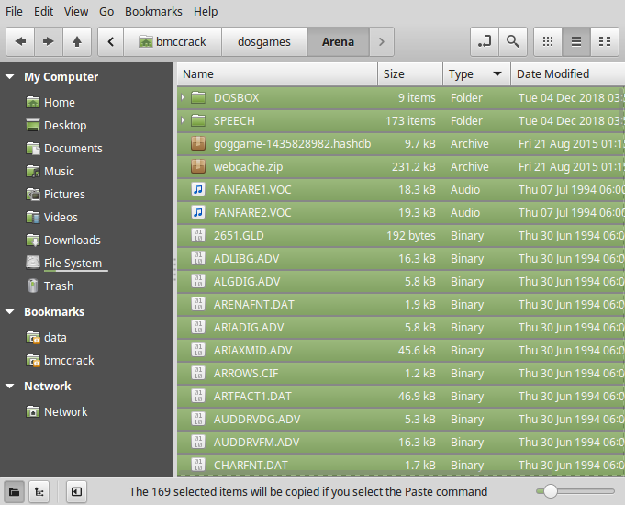Viewport: 625px width, 505px height.
Task: Select the ARTFACT1.DAT file
Action: coord(400,396)
